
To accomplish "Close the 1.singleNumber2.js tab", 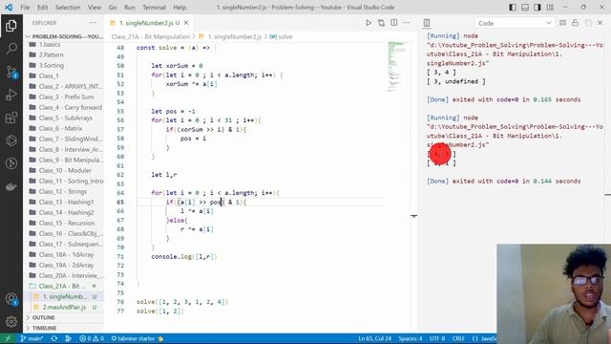I will coord(186,23).
